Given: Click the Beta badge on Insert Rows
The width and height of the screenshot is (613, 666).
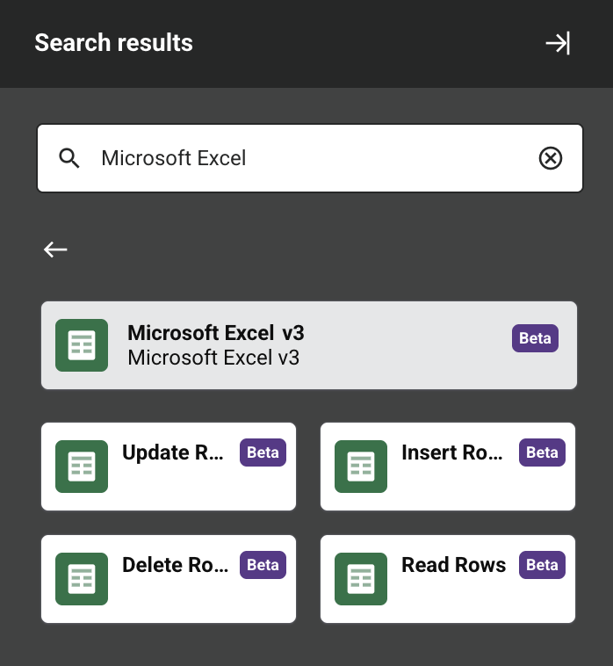Looking at the screenshot, I should (542, 452).
